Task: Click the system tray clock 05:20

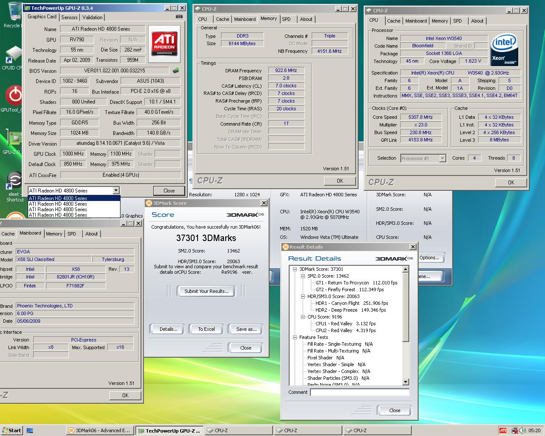Action: (534, 430)
